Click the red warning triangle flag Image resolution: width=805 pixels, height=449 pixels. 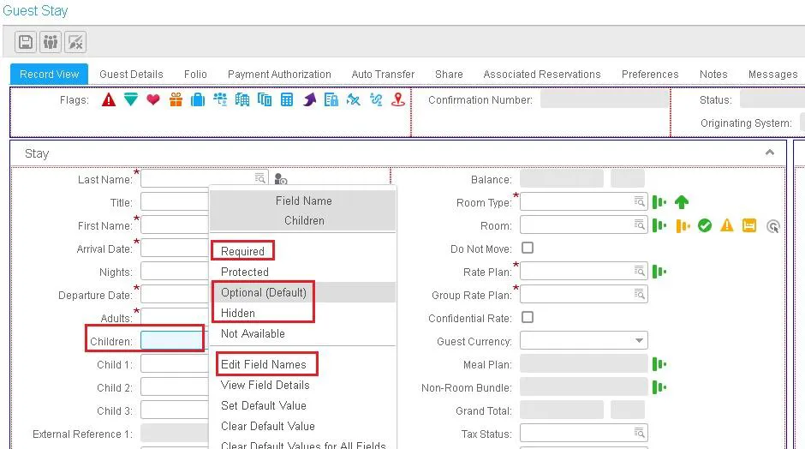[x=108, y=99]
